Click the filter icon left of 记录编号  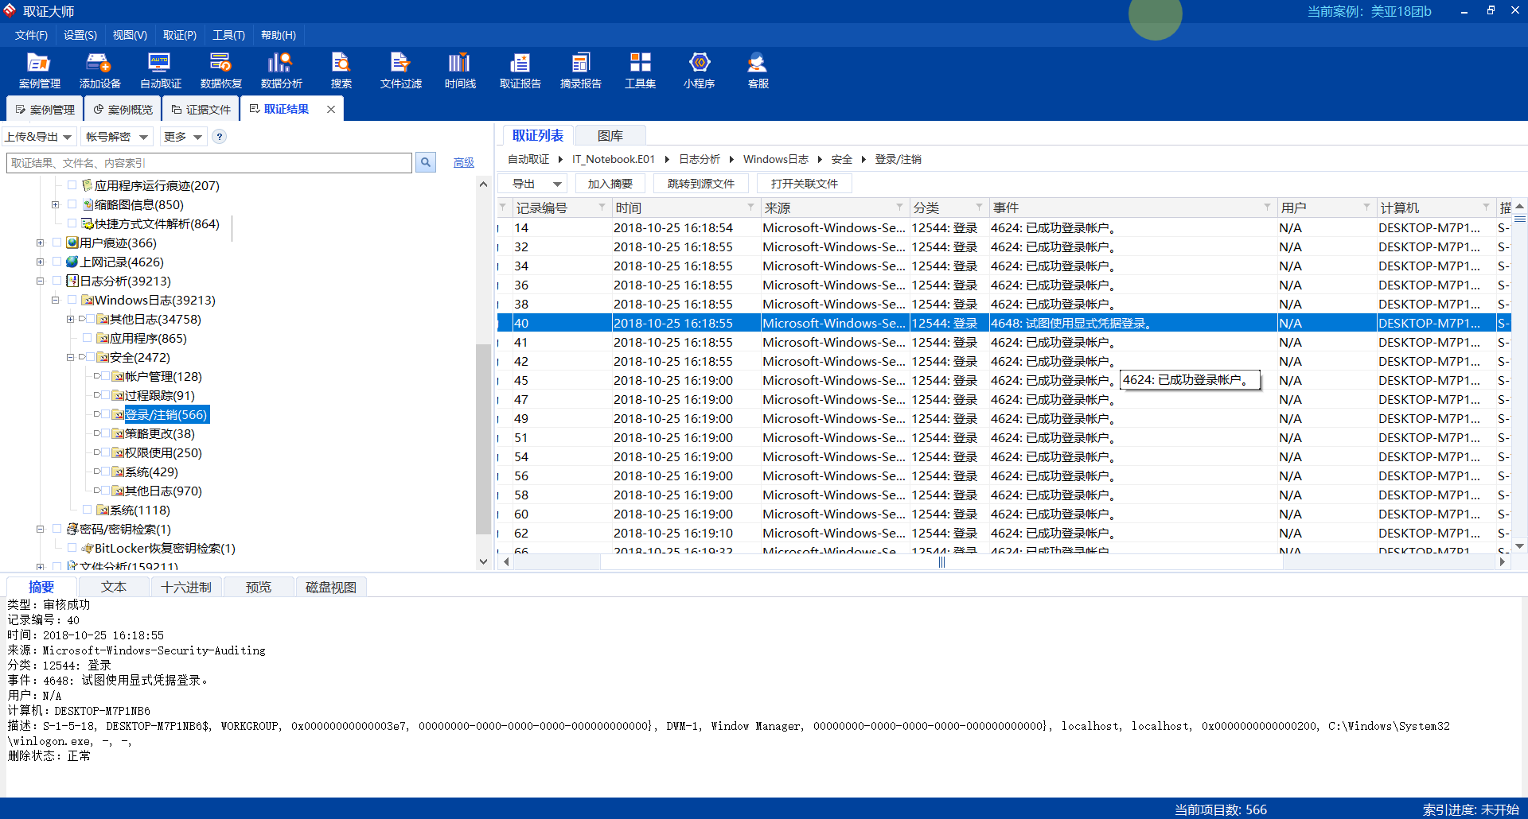point(503,207)
